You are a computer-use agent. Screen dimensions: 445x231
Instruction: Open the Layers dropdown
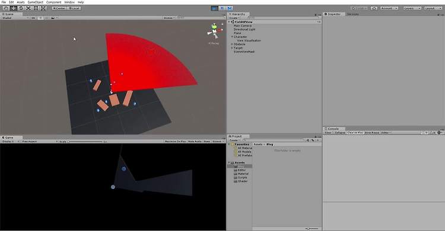pos(412,8)
